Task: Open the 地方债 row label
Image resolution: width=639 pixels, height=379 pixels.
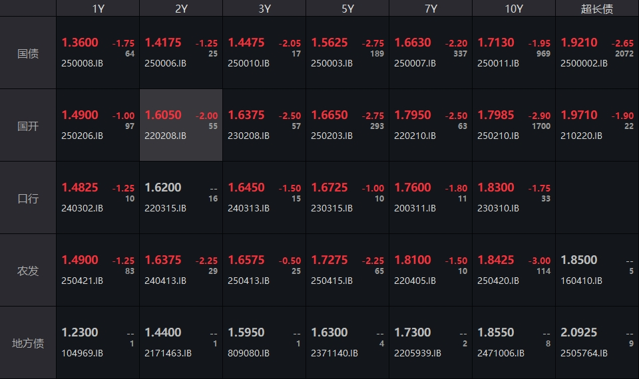Action: tap(28, 343)
